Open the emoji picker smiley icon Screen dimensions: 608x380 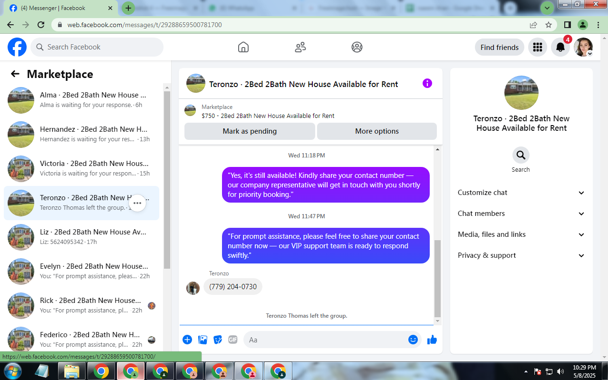413,340
